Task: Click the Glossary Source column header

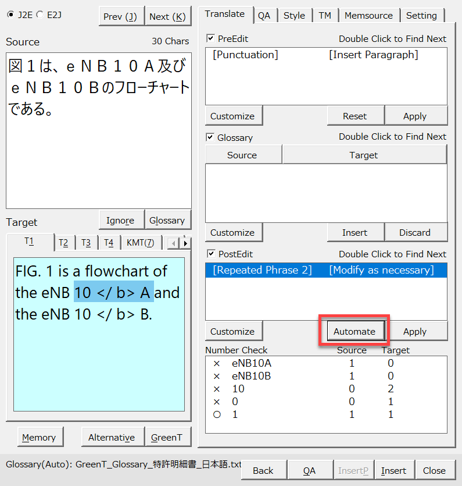Action: tap(242, 155)
